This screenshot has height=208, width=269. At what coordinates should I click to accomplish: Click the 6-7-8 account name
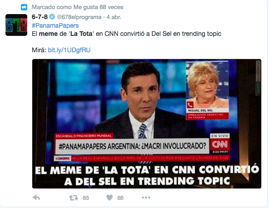pyautogui.click(x=40, y=17)
